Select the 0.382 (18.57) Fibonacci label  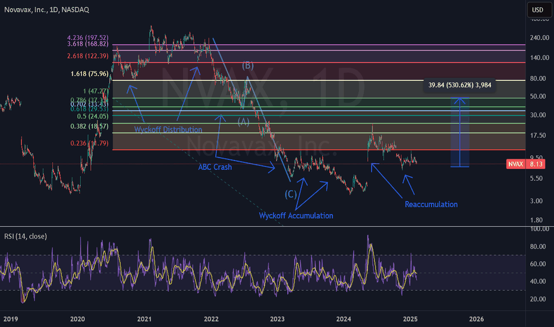coord(89,126)
